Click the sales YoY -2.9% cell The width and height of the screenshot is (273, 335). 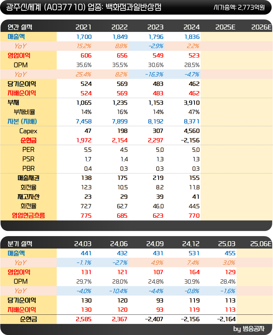(x=156, y=46)
